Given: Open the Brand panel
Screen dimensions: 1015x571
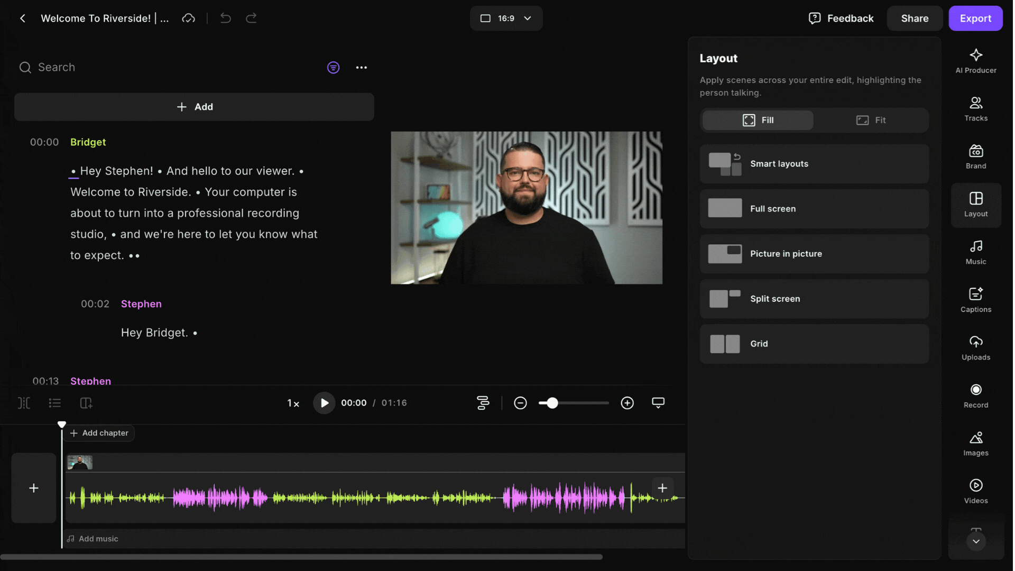Looking at the screenshot, I should [975, 156].
